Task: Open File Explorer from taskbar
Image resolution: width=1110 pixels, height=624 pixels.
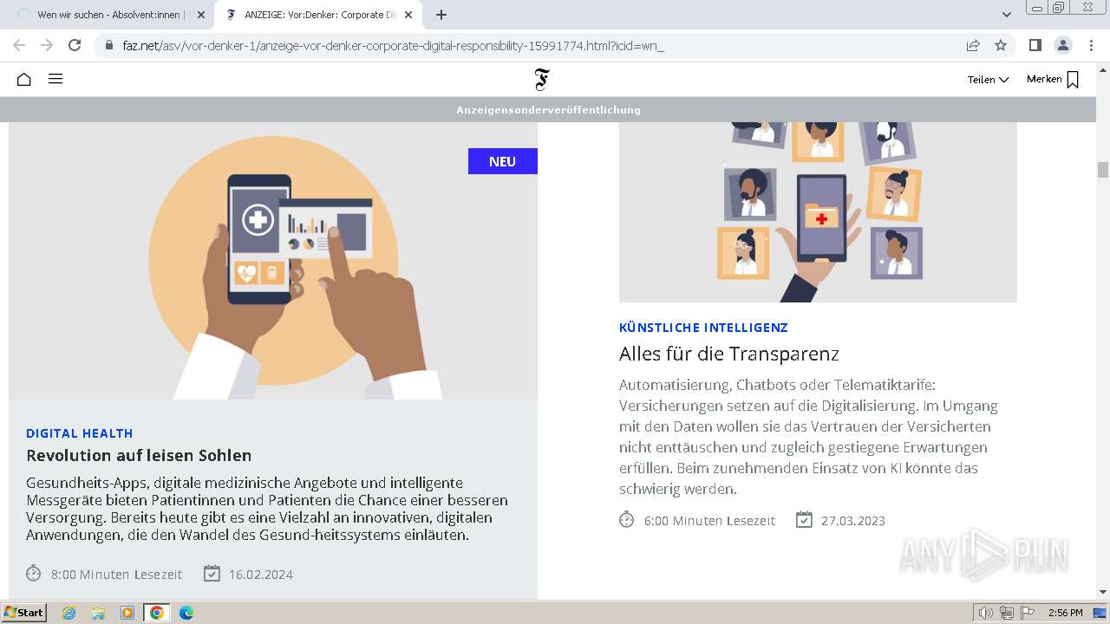Action: [98, 613]
